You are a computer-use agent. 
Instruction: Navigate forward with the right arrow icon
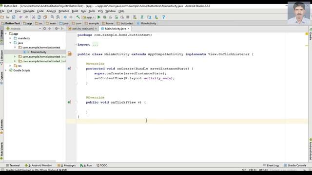tap(71, 17)
